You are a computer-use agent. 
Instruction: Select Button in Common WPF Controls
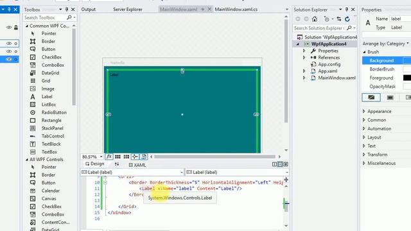(x=48, y=49)
